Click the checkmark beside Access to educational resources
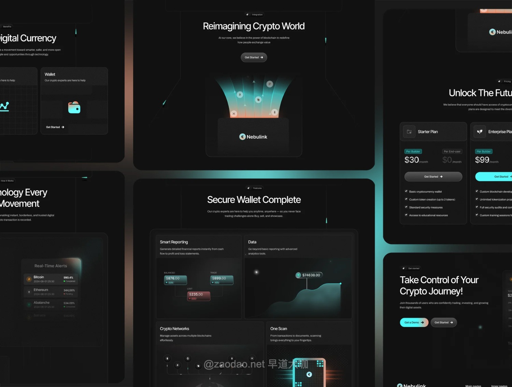The height and width of the screenshot is (387, 512). 406,215
